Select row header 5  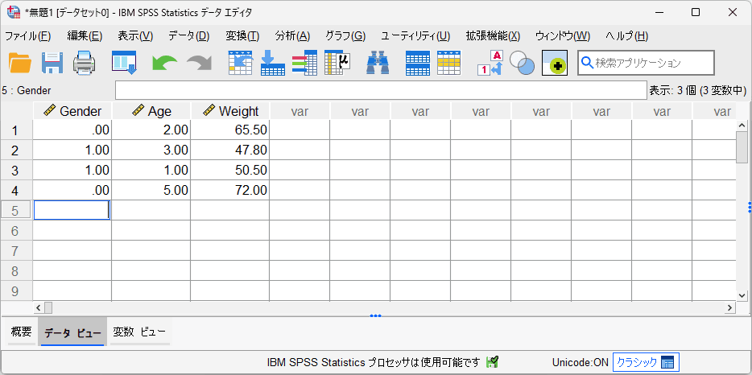16,210
